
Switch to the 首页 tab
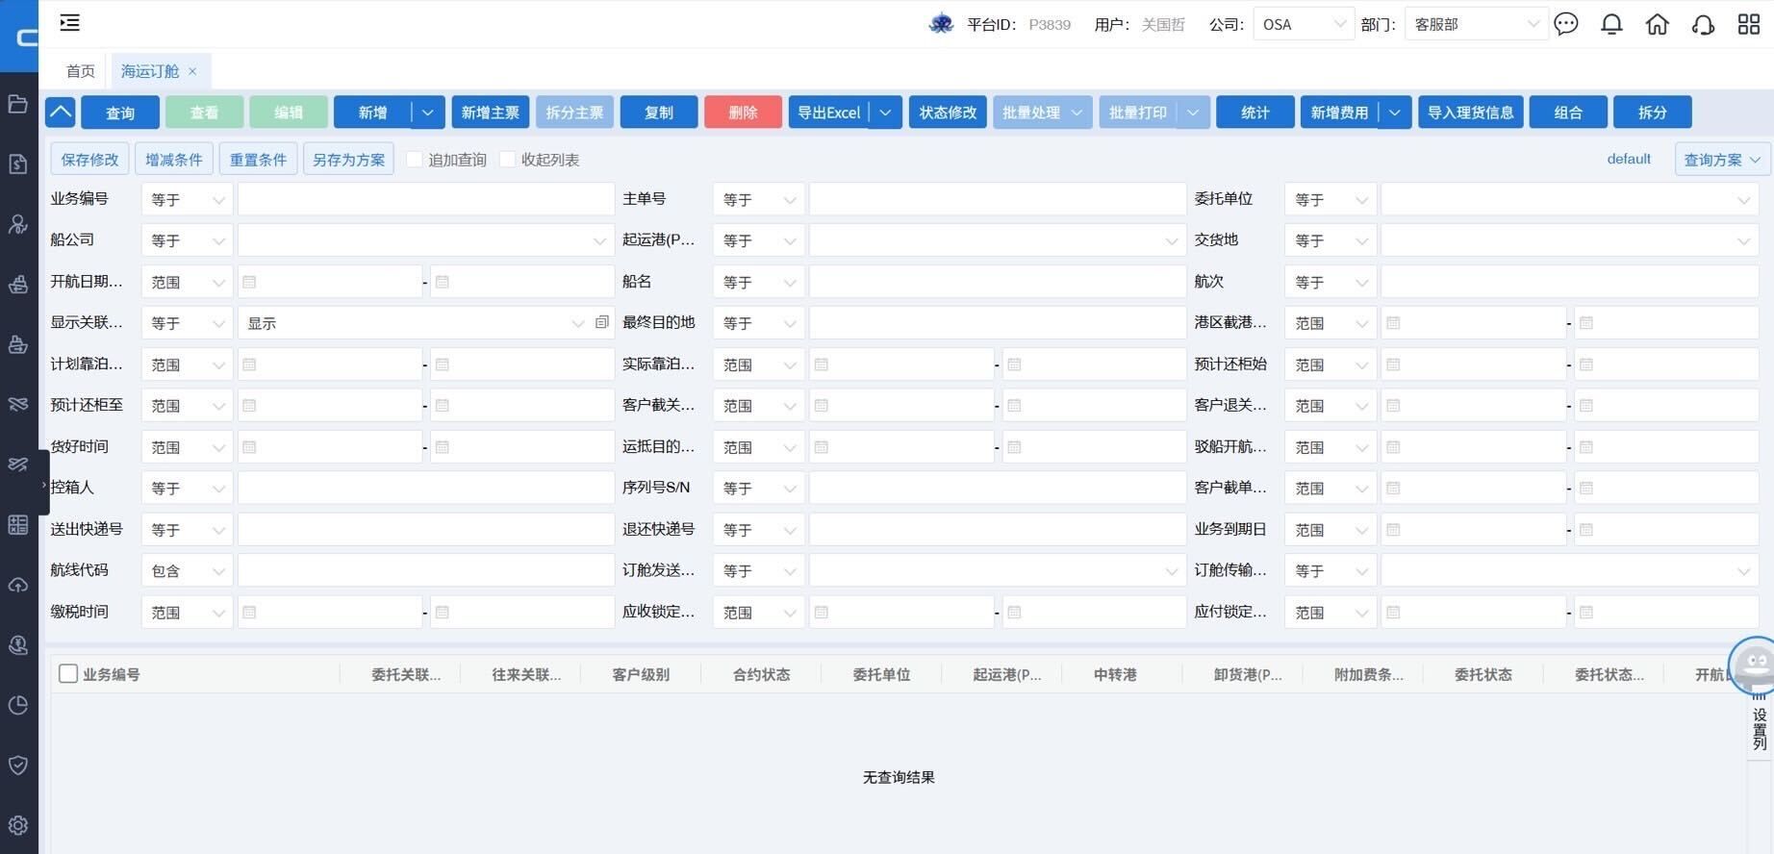click(81, 71)
